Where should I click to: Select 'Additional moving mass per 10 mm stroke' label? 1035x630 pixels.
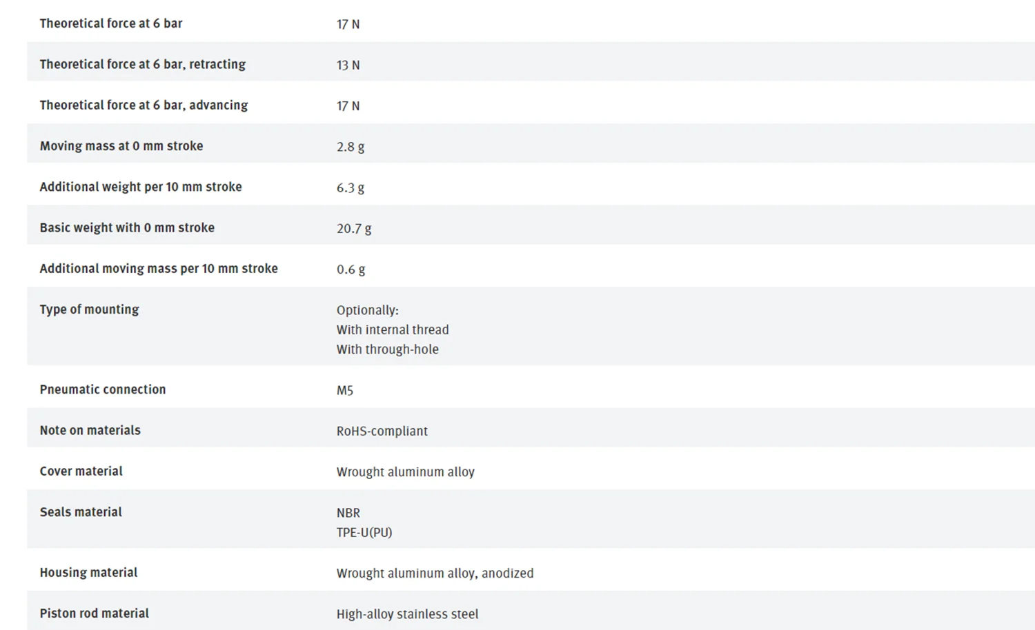159,268
